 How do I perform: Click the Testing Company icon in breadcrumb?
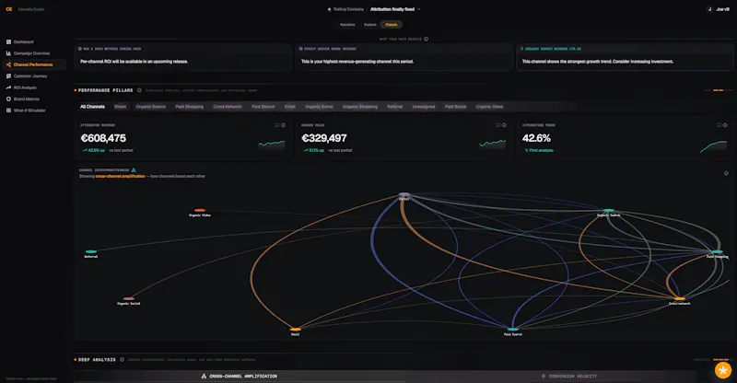pyautogui.click(x=329, y=9)
